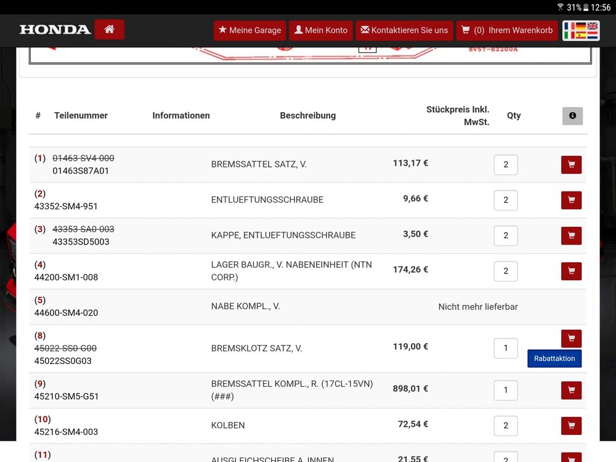Add BREMSKLOTZ SATZ V. to cart
The image size is (616, 462).
coord(571,338)
